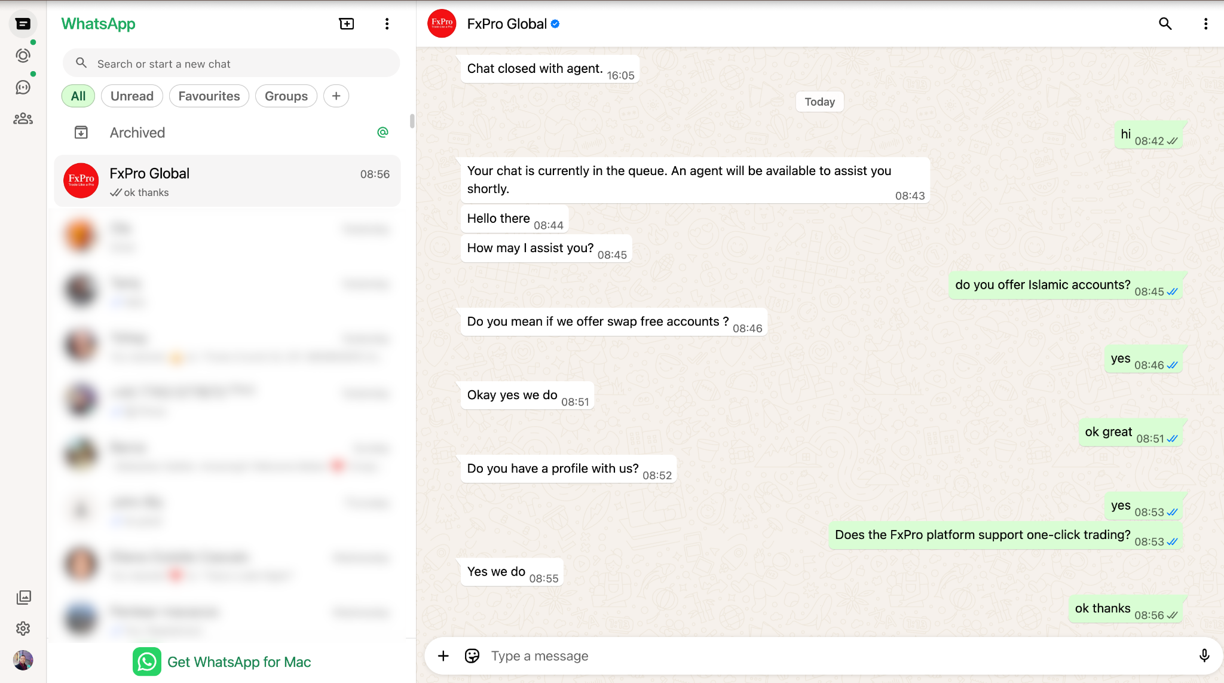This screenshot has width=1224, height=683.
Task: Click the Search or start a new chat field
Action: [231, 63]
